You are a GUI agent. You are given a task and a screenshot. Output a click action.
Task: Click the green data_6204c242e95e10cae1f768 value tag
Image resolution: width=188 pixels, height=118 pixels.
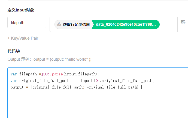(x=126, y=24)
